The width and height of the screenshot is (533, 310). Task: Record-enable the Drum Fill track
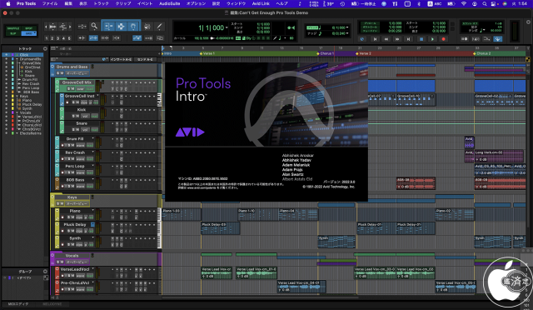pos(62,145)
